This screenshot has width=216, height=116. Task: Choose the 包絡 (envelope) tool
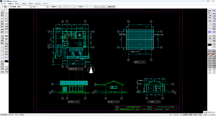(2, 36)
